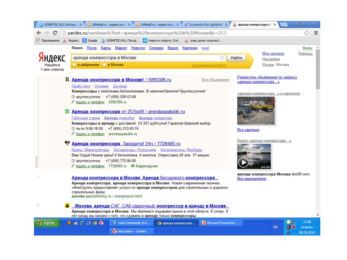Close the Screenshot by Lightshot tab
Viewport: 347px width, 260px height.
tap(226, 25)
